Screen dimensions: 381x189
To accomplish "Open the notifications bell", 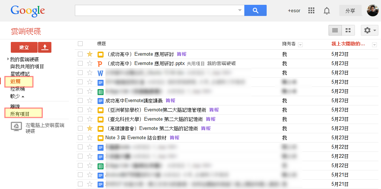I will point(327,11).
